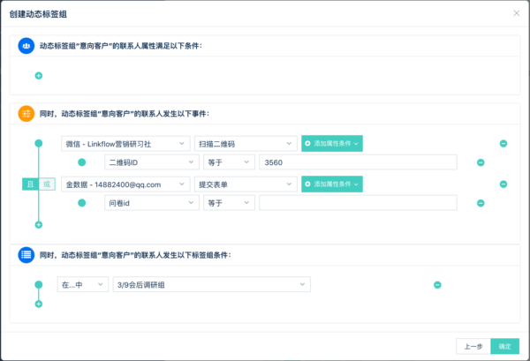Add new tag group condition plus icon
530x361 pixels.
click(x=39, y=305)
